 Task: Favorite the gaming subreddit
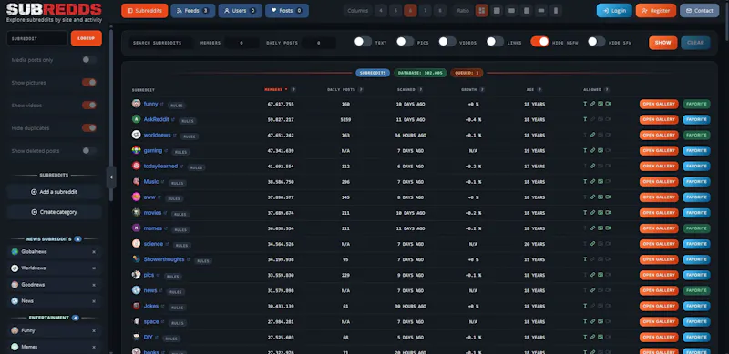pyautogui.click(x=696, y=150)
